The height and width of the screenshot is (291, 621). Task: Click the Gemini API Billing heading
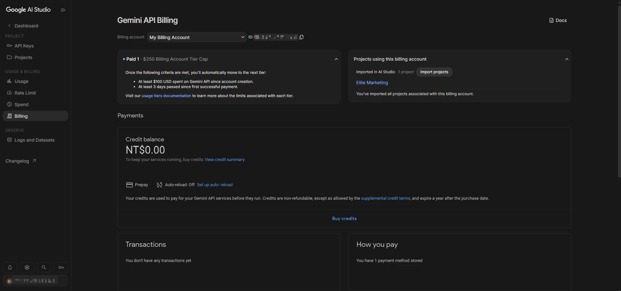[x=147, y=20]
